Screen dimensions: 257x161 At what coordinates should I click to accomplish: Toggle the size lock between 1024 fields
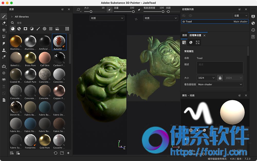220,78
